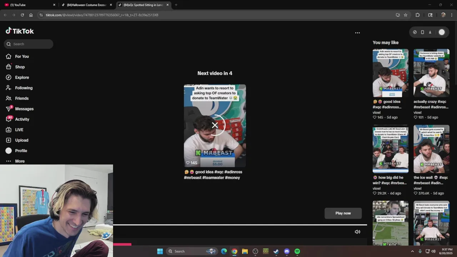Click the browser home icon
Image resolution: width=457 pixels, height=257 pixels.
tap(31, 15)
